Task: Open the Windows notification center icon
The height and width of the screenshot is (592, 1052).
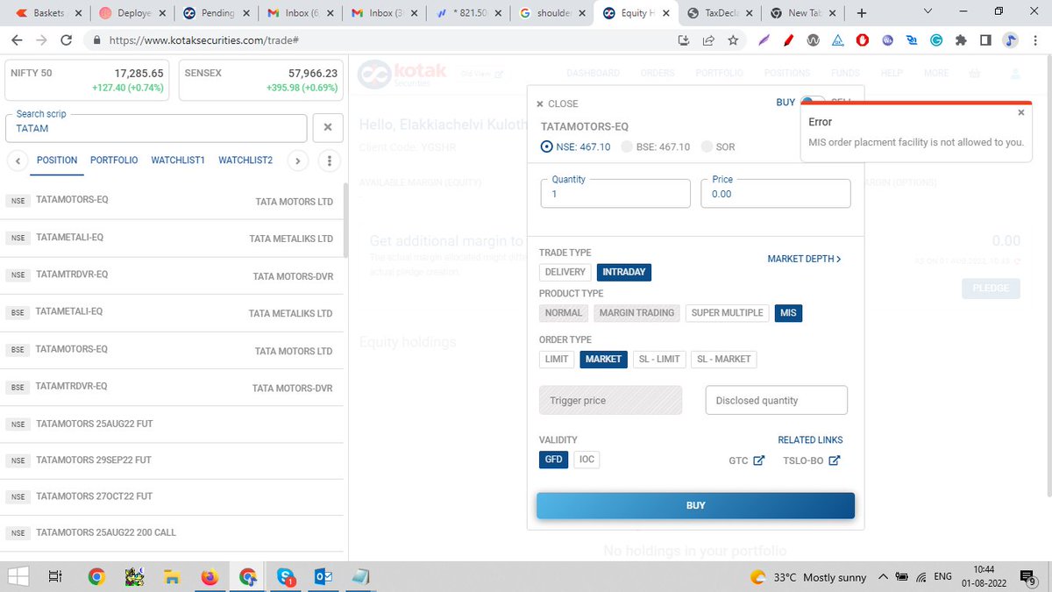Action: coord(1027,577)
